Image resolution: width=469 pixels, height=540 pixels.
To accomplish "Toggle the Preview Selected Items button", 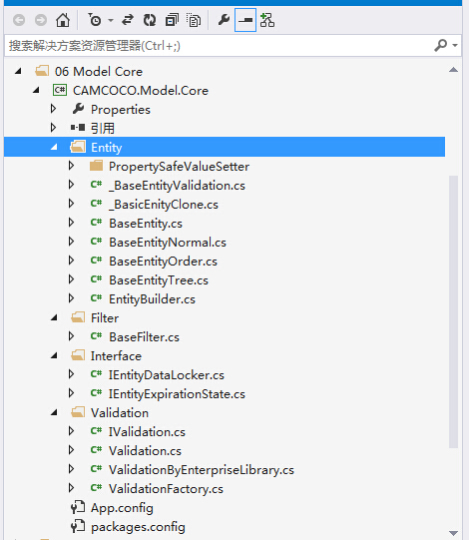I will 245,20.
